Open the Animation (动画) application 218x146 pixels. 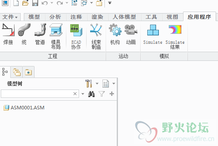point(131,34)
